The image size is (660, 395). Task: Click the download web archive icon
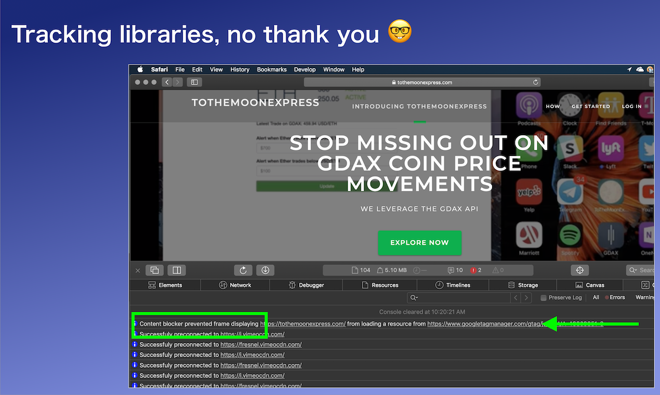(265, 270)
